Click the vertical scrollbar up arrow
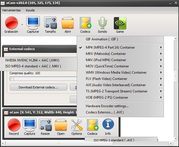The width and height of the screenshot is (179, 147). point(176,39)
